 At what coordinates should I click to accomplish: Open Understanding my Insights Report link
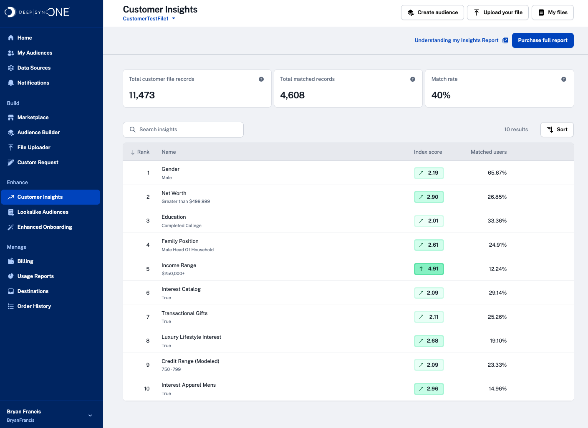click(x=456, y=40)
